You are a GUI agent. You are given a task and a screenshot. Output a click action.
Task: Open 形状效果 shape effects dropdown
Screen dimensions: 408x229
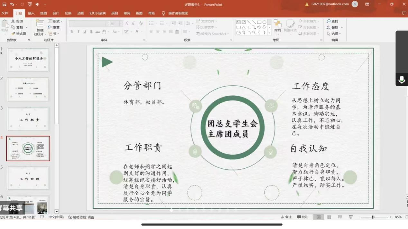[309, 33]
